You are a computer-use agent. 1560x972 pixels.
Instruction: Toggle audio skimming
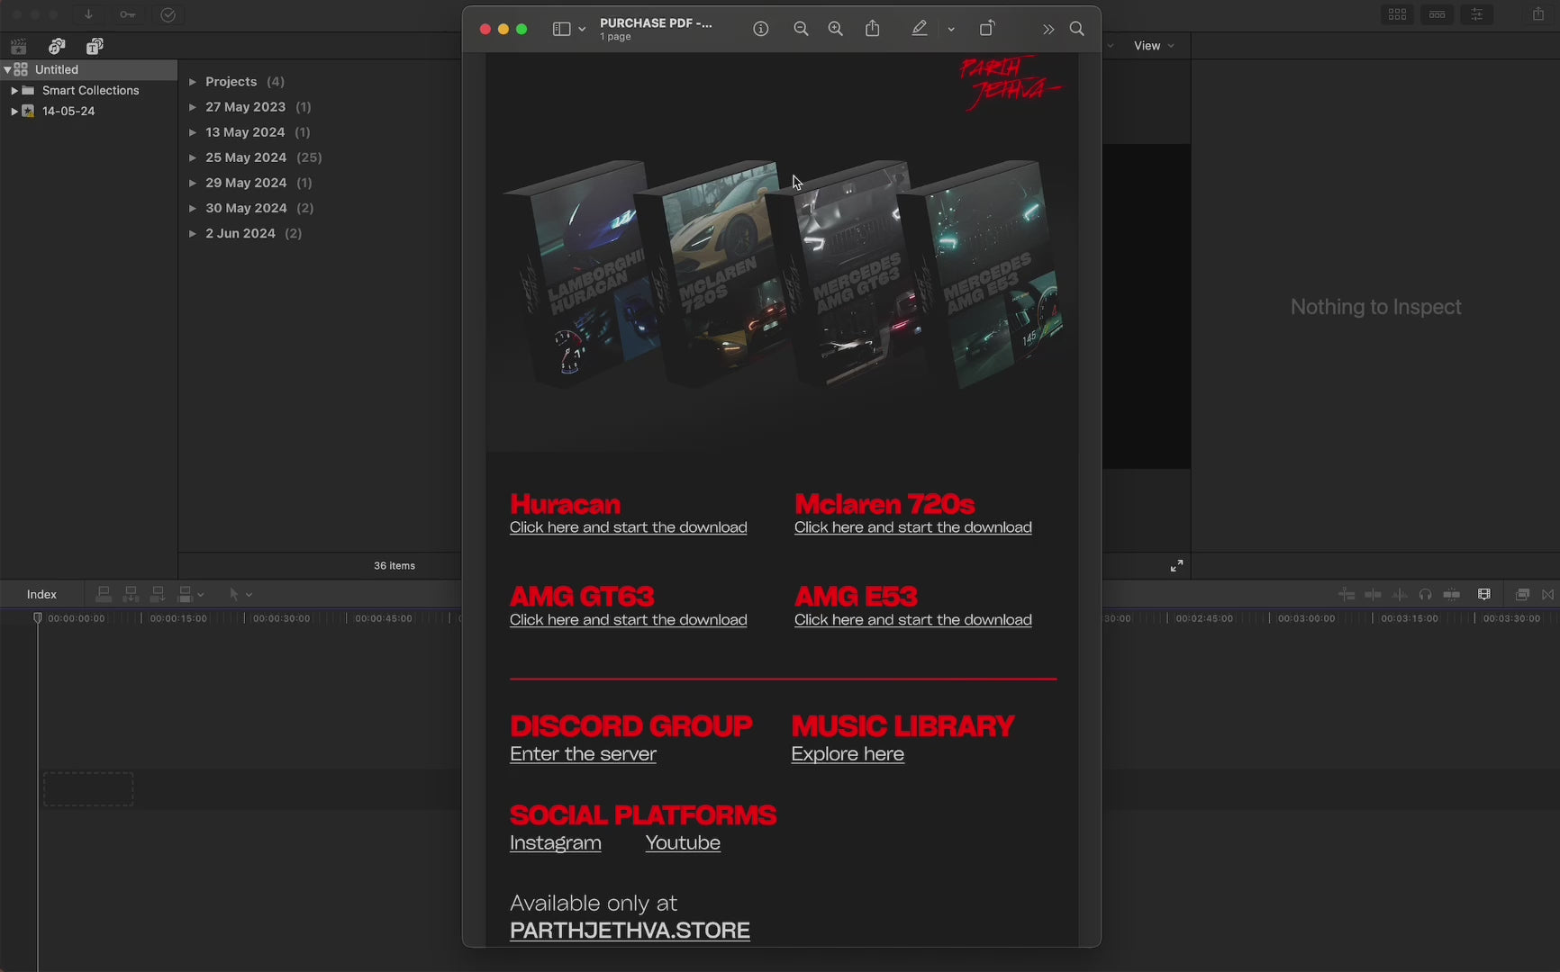click(x=1399, y=594)
